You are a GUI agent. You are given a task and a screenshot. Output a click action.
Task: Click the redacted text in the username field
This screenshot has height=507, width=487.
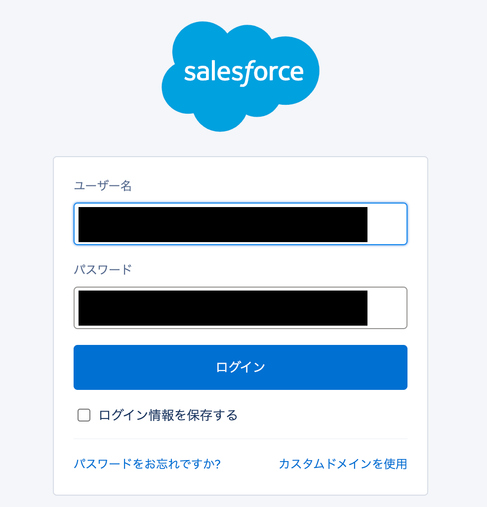pos(222,224)
